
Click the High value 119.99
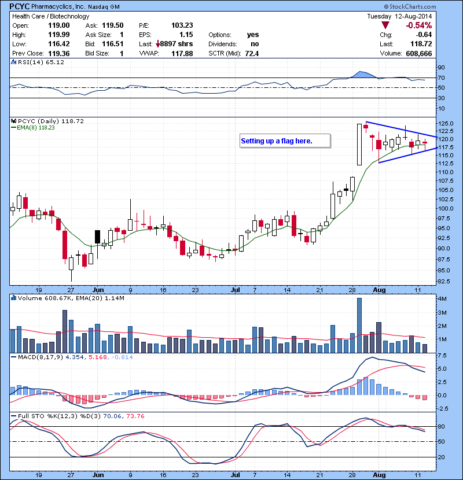click(59, 35)
